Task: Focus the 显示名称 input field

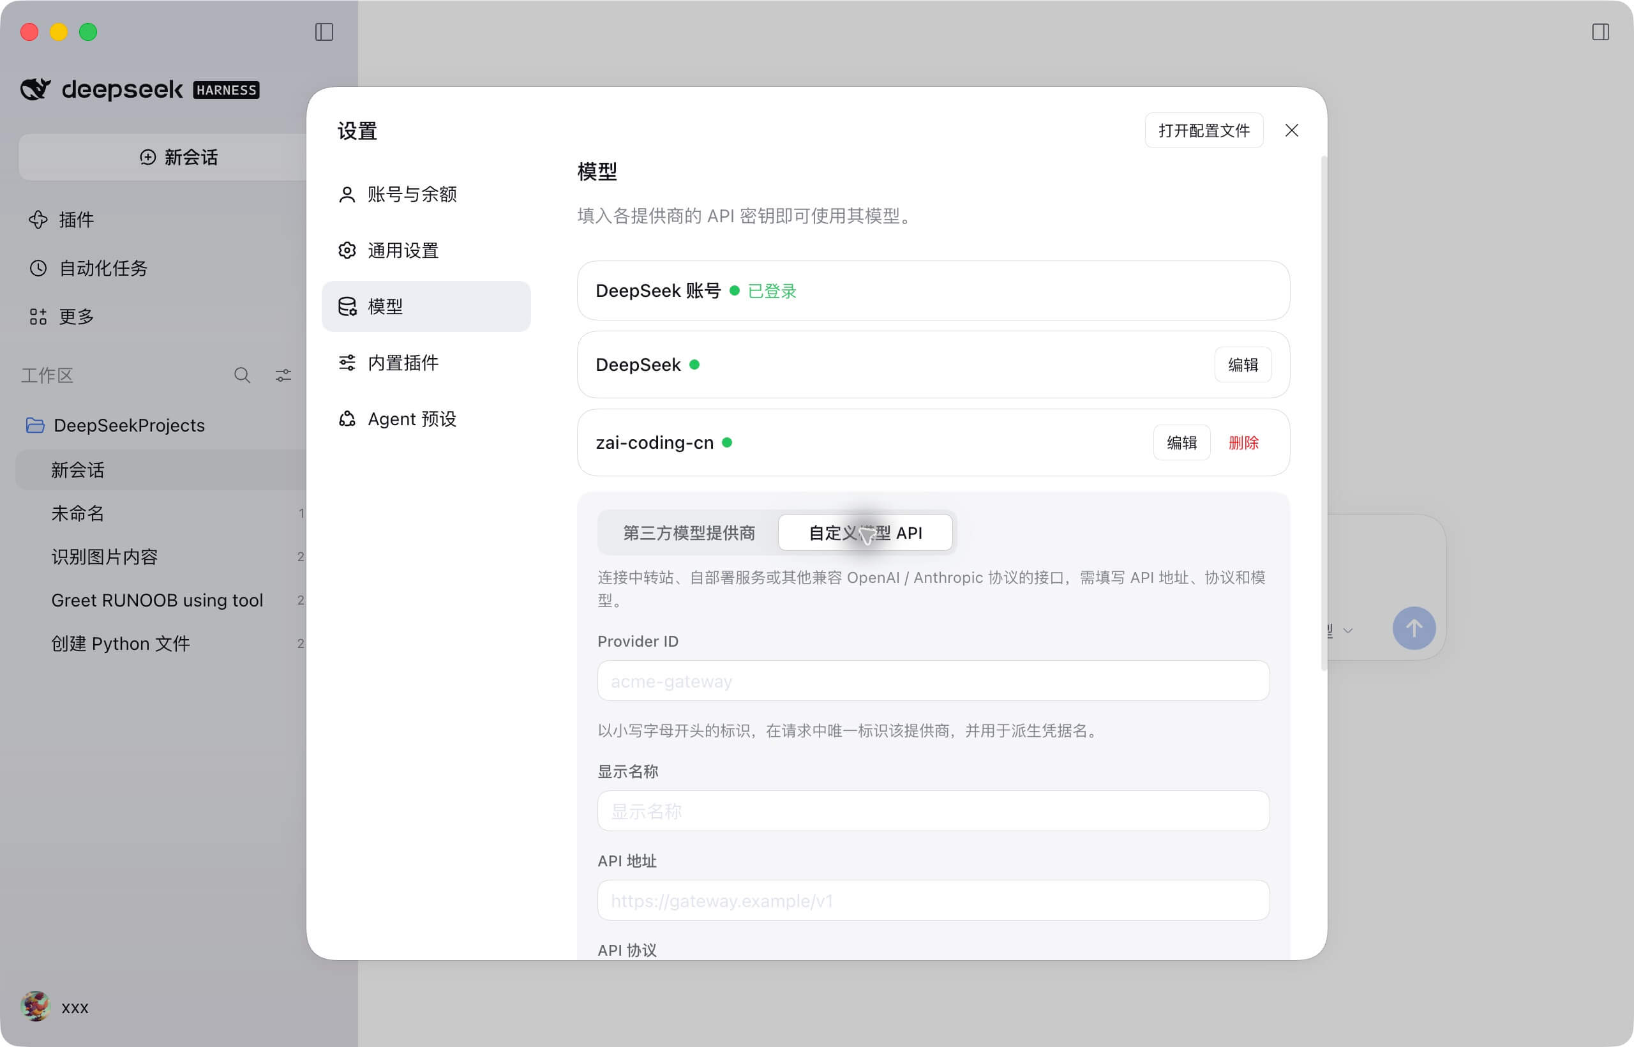Action: [x=933, y=811]
